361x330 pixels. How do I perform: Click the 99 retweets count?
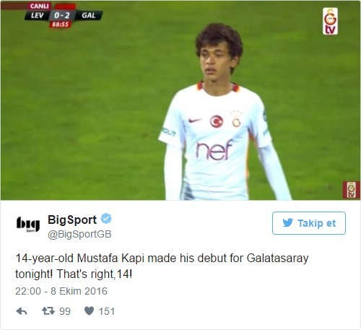tap(65, 311)
